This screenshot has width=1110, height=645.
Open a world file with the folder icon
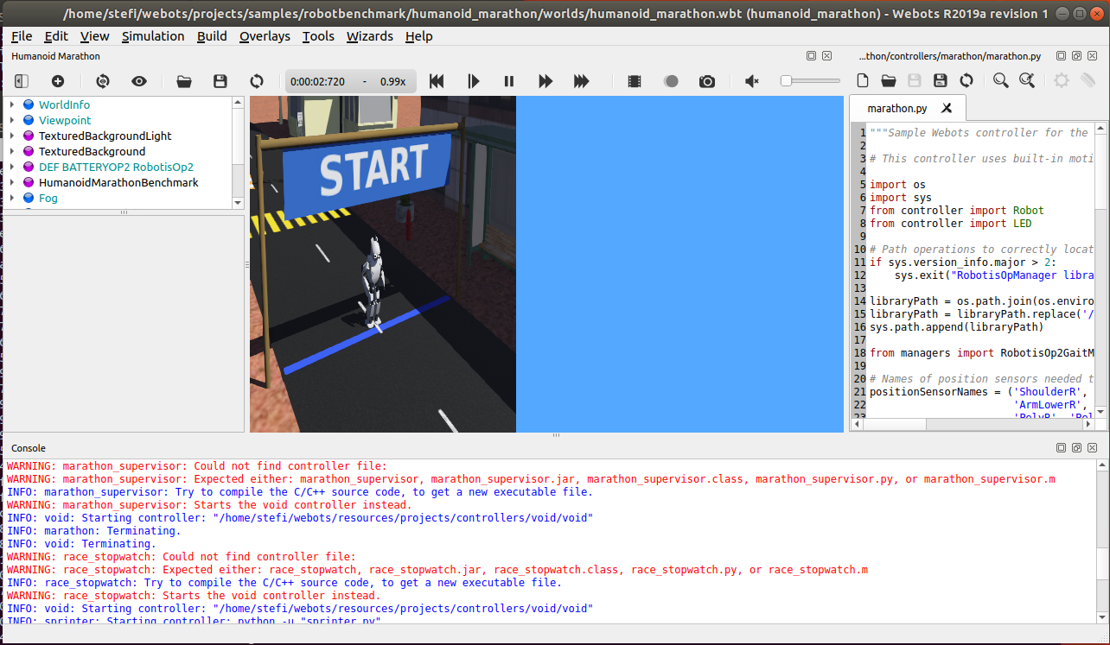(x=183, y=80)
